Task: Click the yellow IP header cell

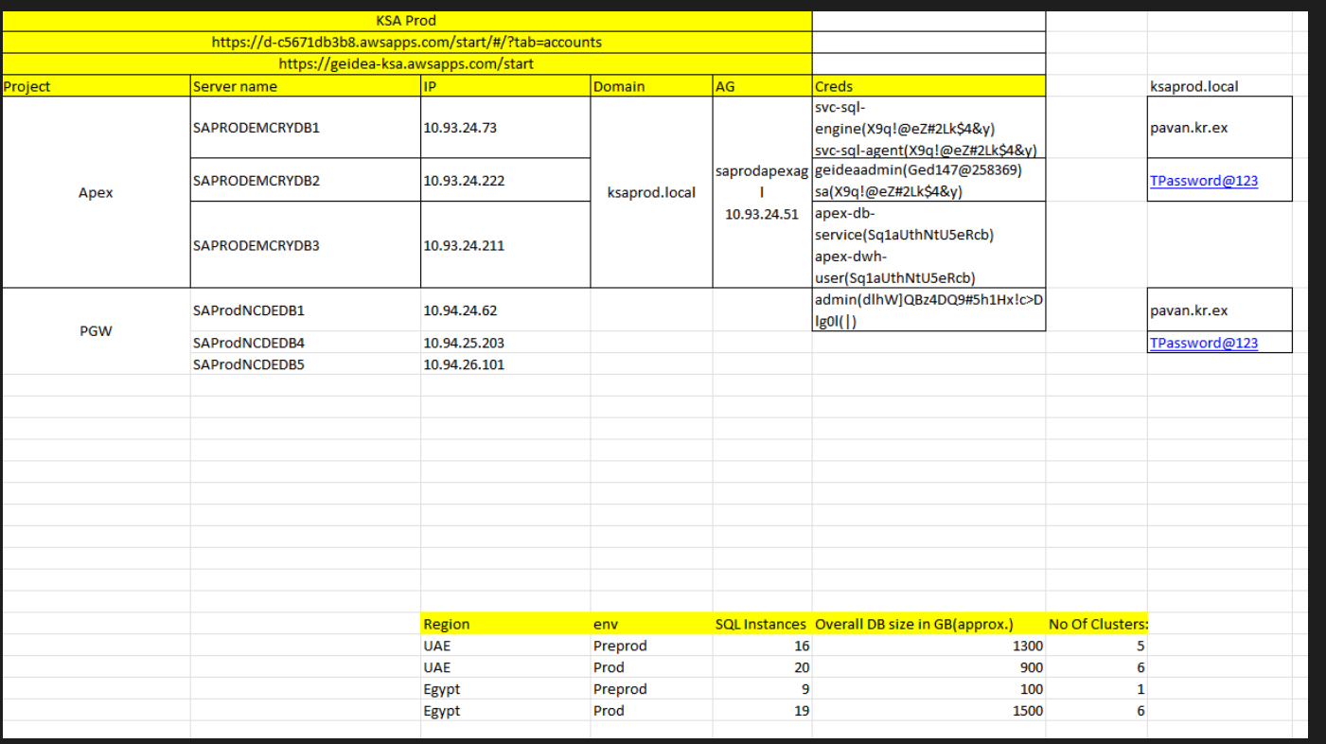Action: pos(504,86)
